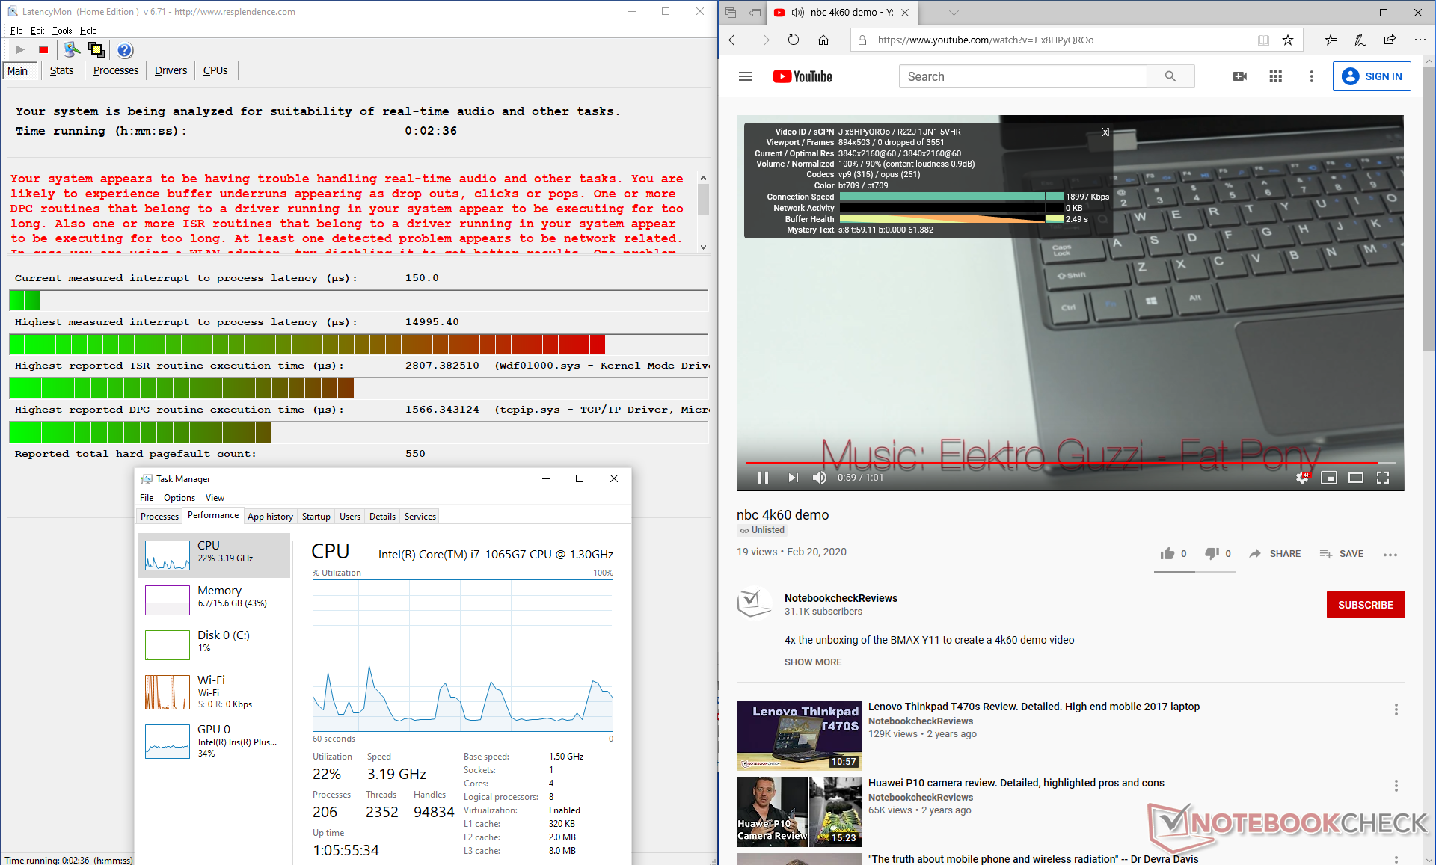Click the LatencyMon help question mark icon

tap(125, 50)
